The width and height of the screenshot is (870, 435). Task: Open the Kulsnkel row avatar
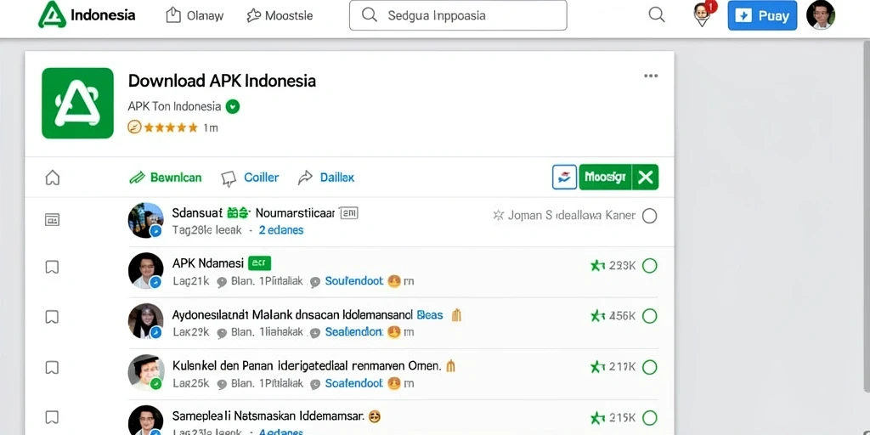point(145,372)
